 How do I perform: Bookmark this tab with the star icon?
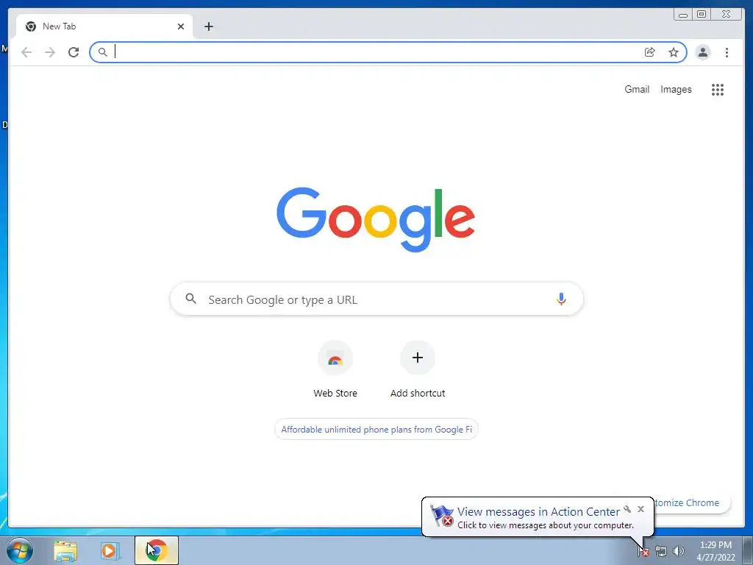coord(674,52)
